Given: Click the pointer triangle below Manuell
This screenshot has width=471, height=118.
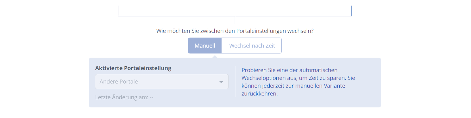Looking at the screenshot, I should (215, 56).
